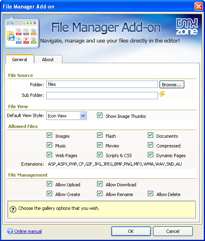Click the Browse... button
The width and height of the screenshot is (205, 241).
coord(172,85)
